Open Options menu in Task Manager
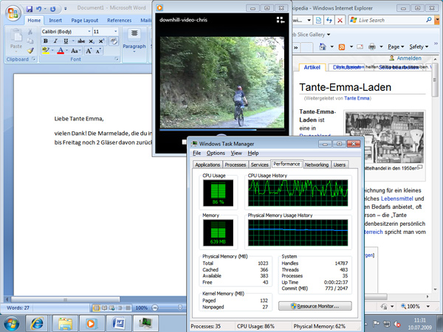Viewport: 443px width, 332px height. point(216,153)
